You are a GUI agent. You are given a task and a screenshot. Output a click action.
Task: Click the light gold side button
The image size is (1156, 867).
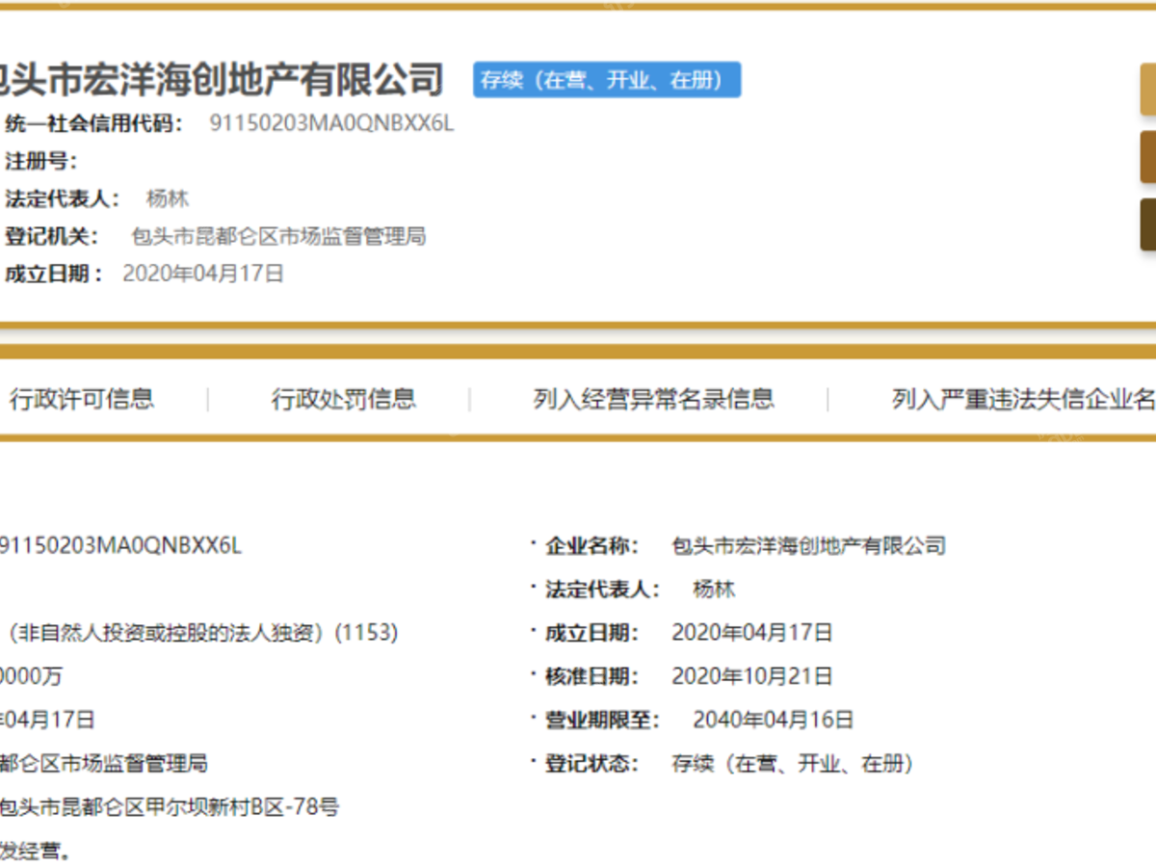(x=1148, y=88)
